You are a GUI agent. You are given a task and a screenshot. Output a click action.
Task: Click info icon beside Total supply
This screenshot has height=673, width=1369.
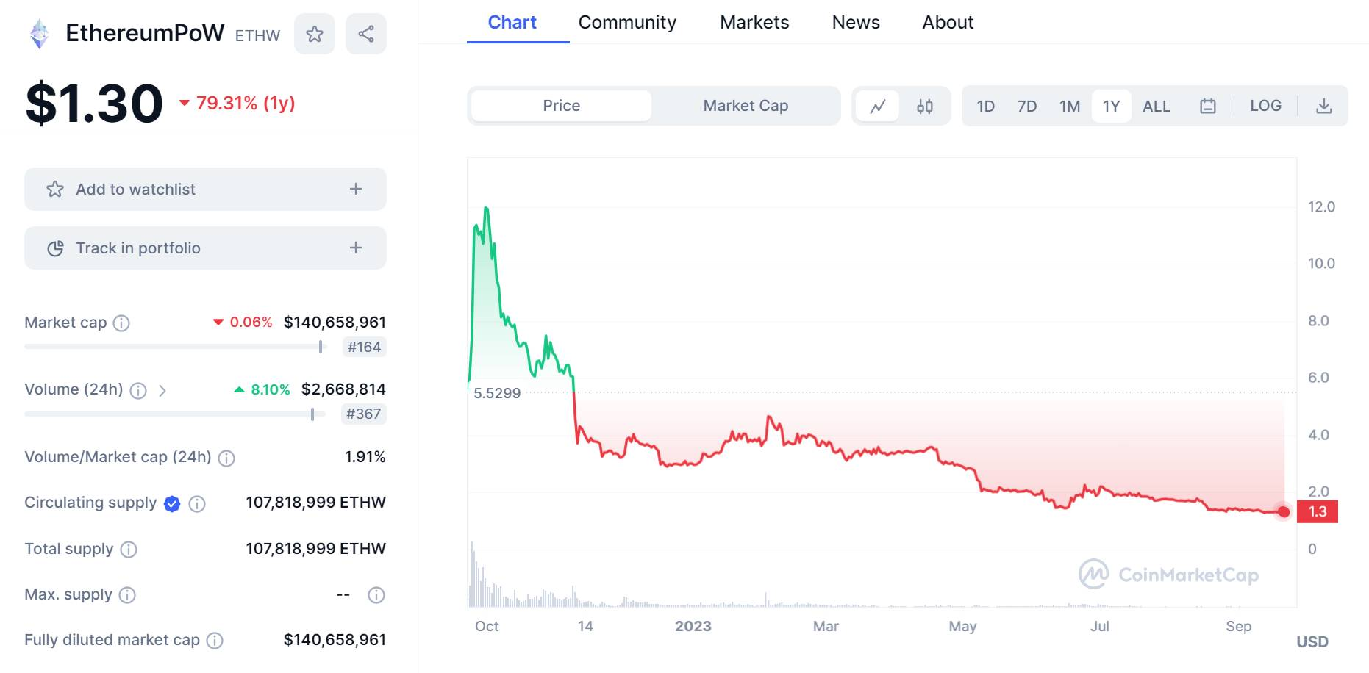(x=129, y=550)
